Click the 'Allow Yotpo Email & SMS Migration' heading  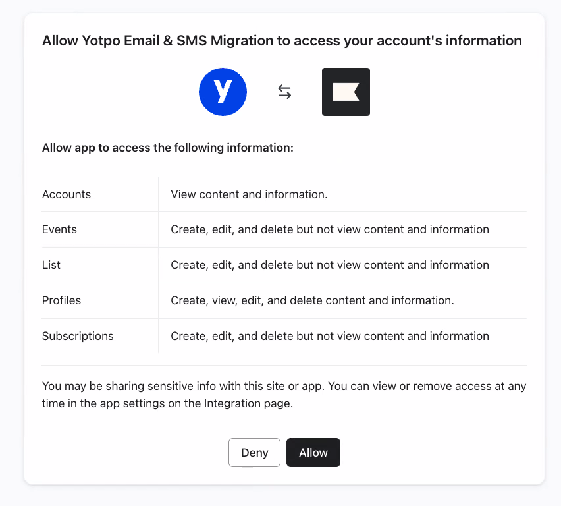click(x=282, y=41)
